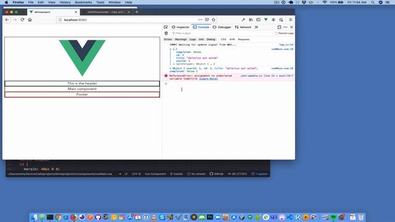Toggle responsive design mode in devtools
This screenshot has width=395, height=222.
[279, 27]
